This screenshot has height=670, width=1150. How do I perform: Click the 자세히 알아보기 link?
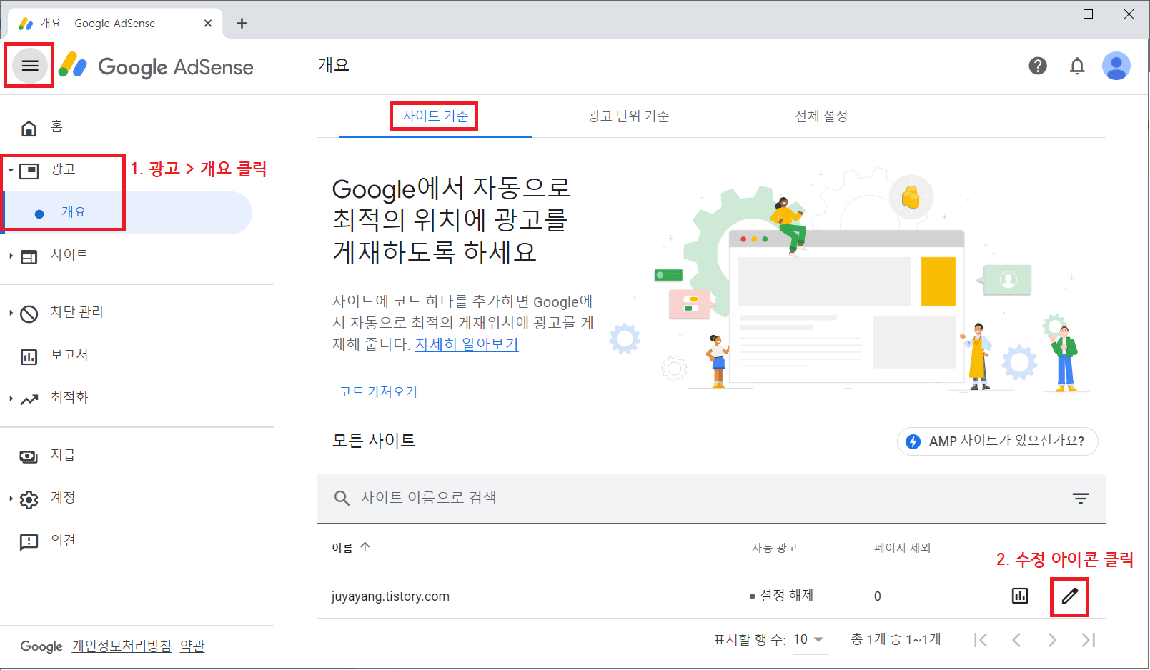point(467,344)
